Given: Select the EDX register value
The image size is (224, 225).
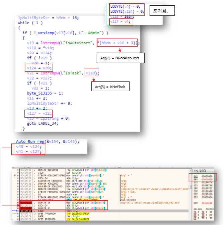Looking at the screenshot, I should [207, 185].
